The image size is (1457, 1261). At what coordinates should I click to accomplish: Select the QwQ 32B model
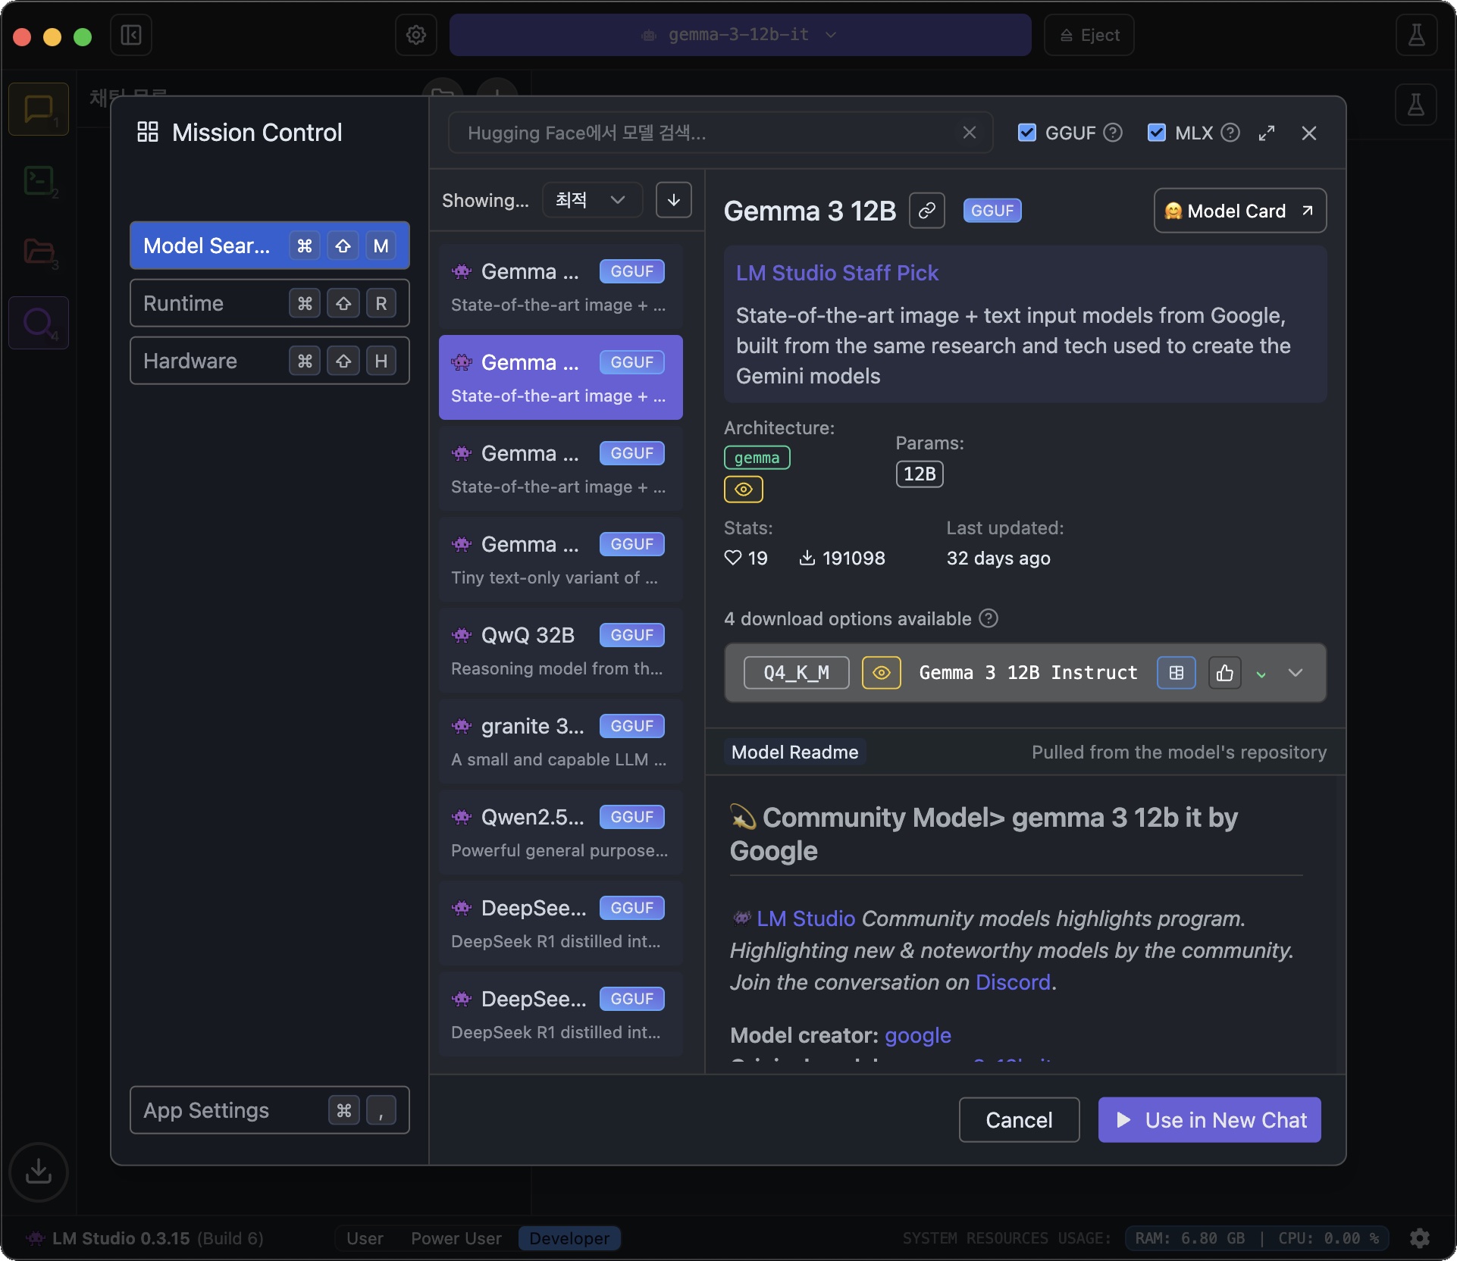[561, 650]
